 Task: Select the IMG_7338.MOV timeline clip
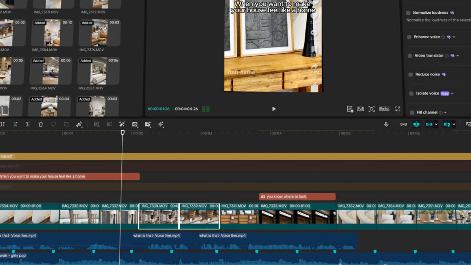(x=159, y=216)
